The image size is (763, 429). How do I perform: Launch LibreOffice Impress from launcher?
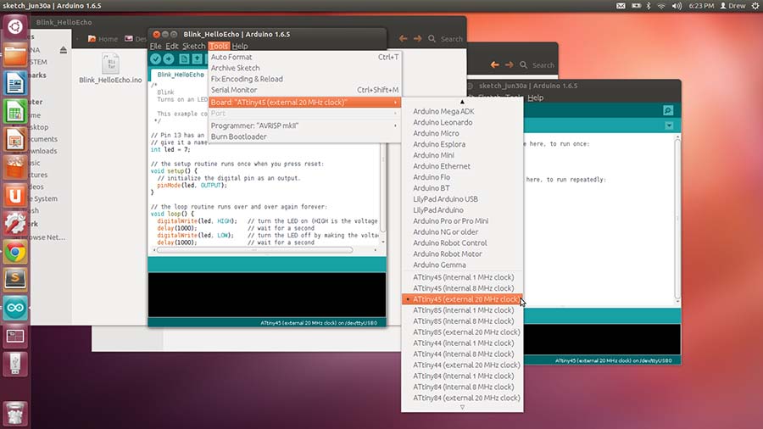click(x=15, y=140)
